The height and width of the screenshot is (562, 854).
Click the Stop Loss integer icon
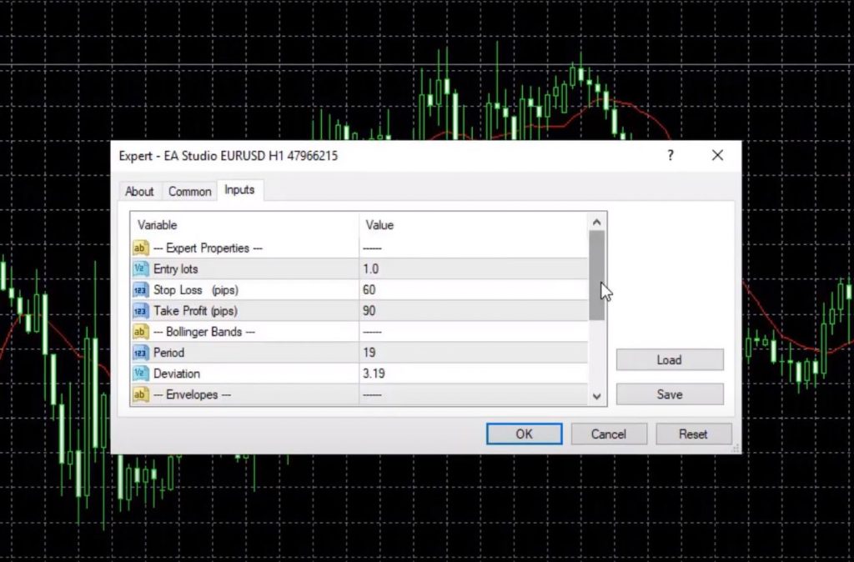pyautogui.click(x=141, y=290)
